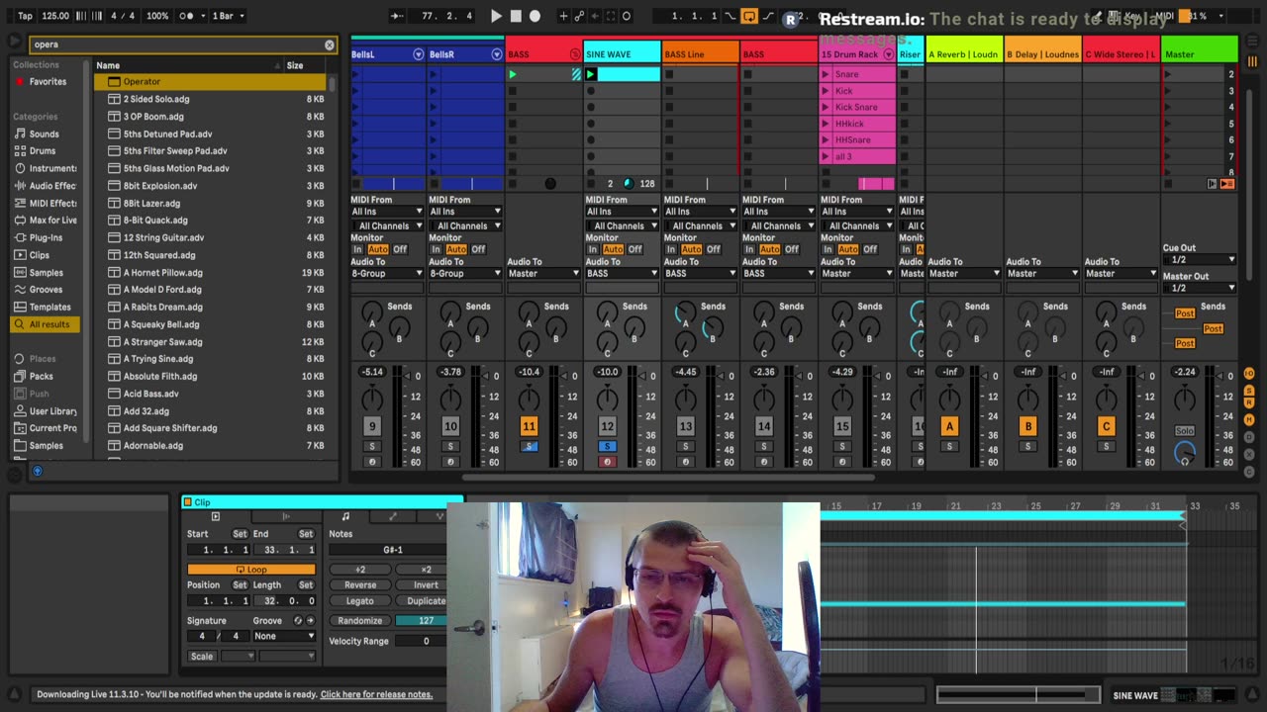Open Drums category in browser
Image resolution: width=1267 pixels, height=712 pixels.
tap(43, 151)
